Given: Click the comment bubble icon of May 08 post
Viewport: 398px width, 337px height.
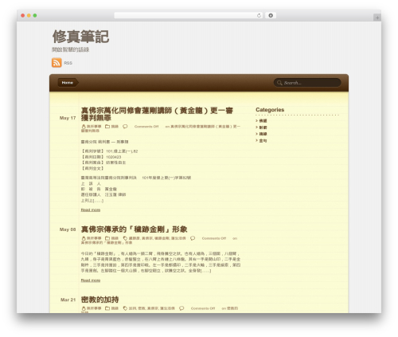Looking at the screenshot, I should click(x=193, y=238).
